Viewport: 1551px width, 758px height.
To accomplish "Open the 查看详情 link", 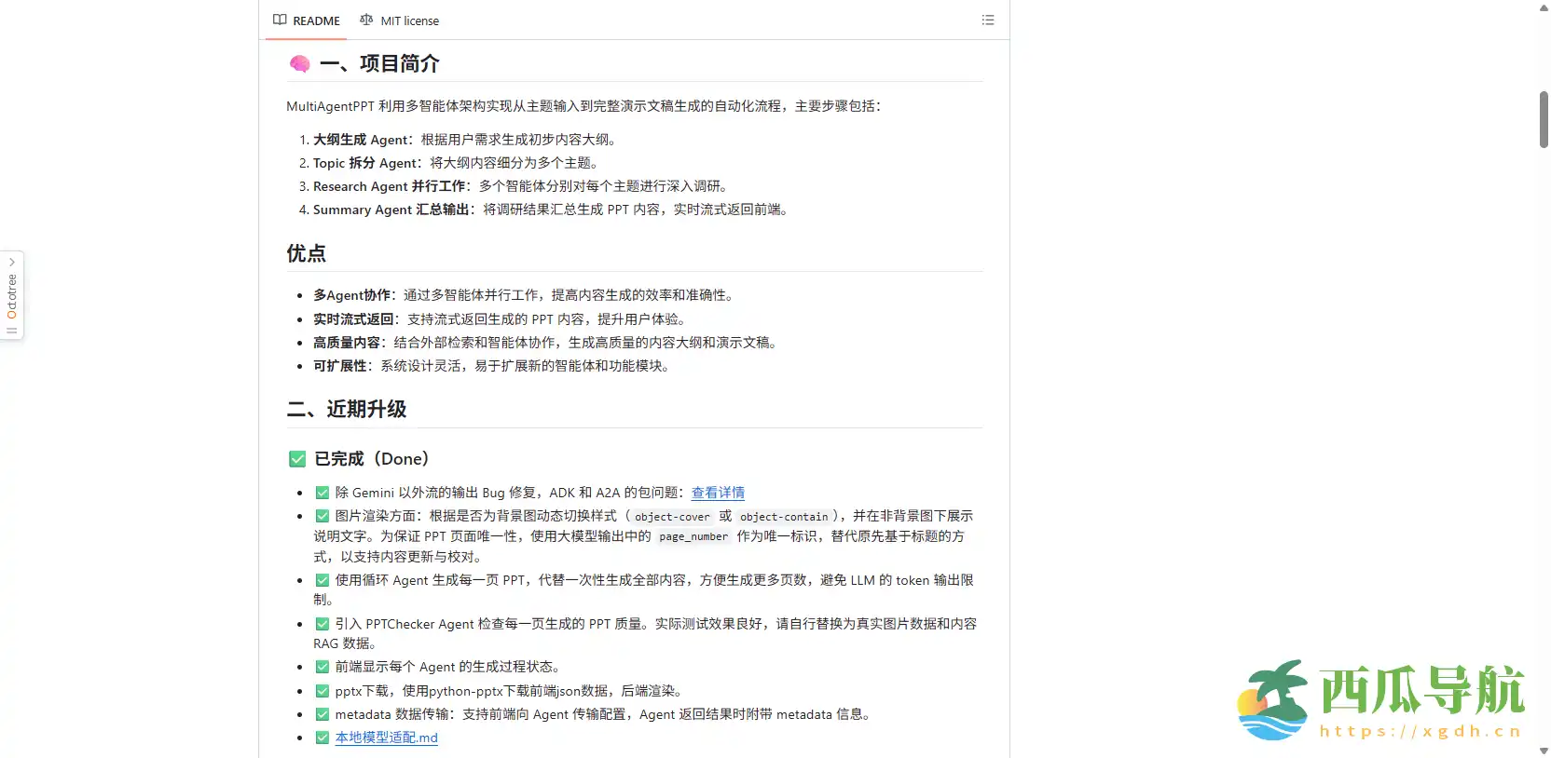I will coord(718,493).
